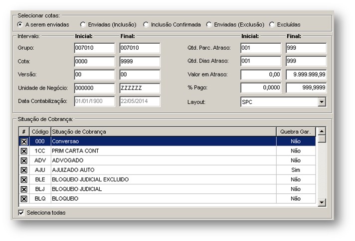Open the Layout dropdown showing SPC
Viewport: 355px width, 241px height.
point(322,102)
